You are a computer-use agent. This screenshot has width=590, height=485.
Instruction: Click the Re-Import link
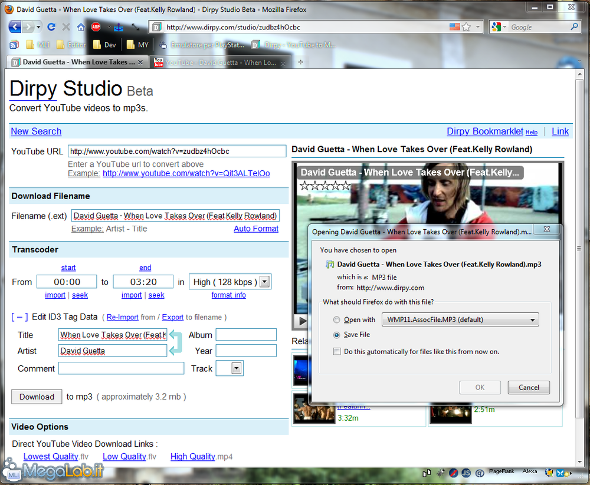[x=123, y=317]
